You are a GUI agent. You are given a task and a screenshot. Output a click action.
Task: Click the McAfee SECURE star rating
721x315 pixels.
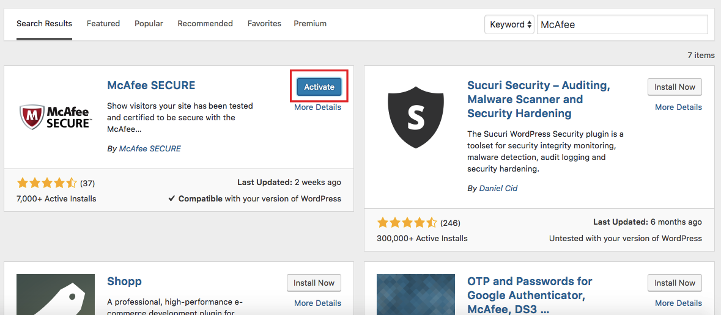click(47, 183)
